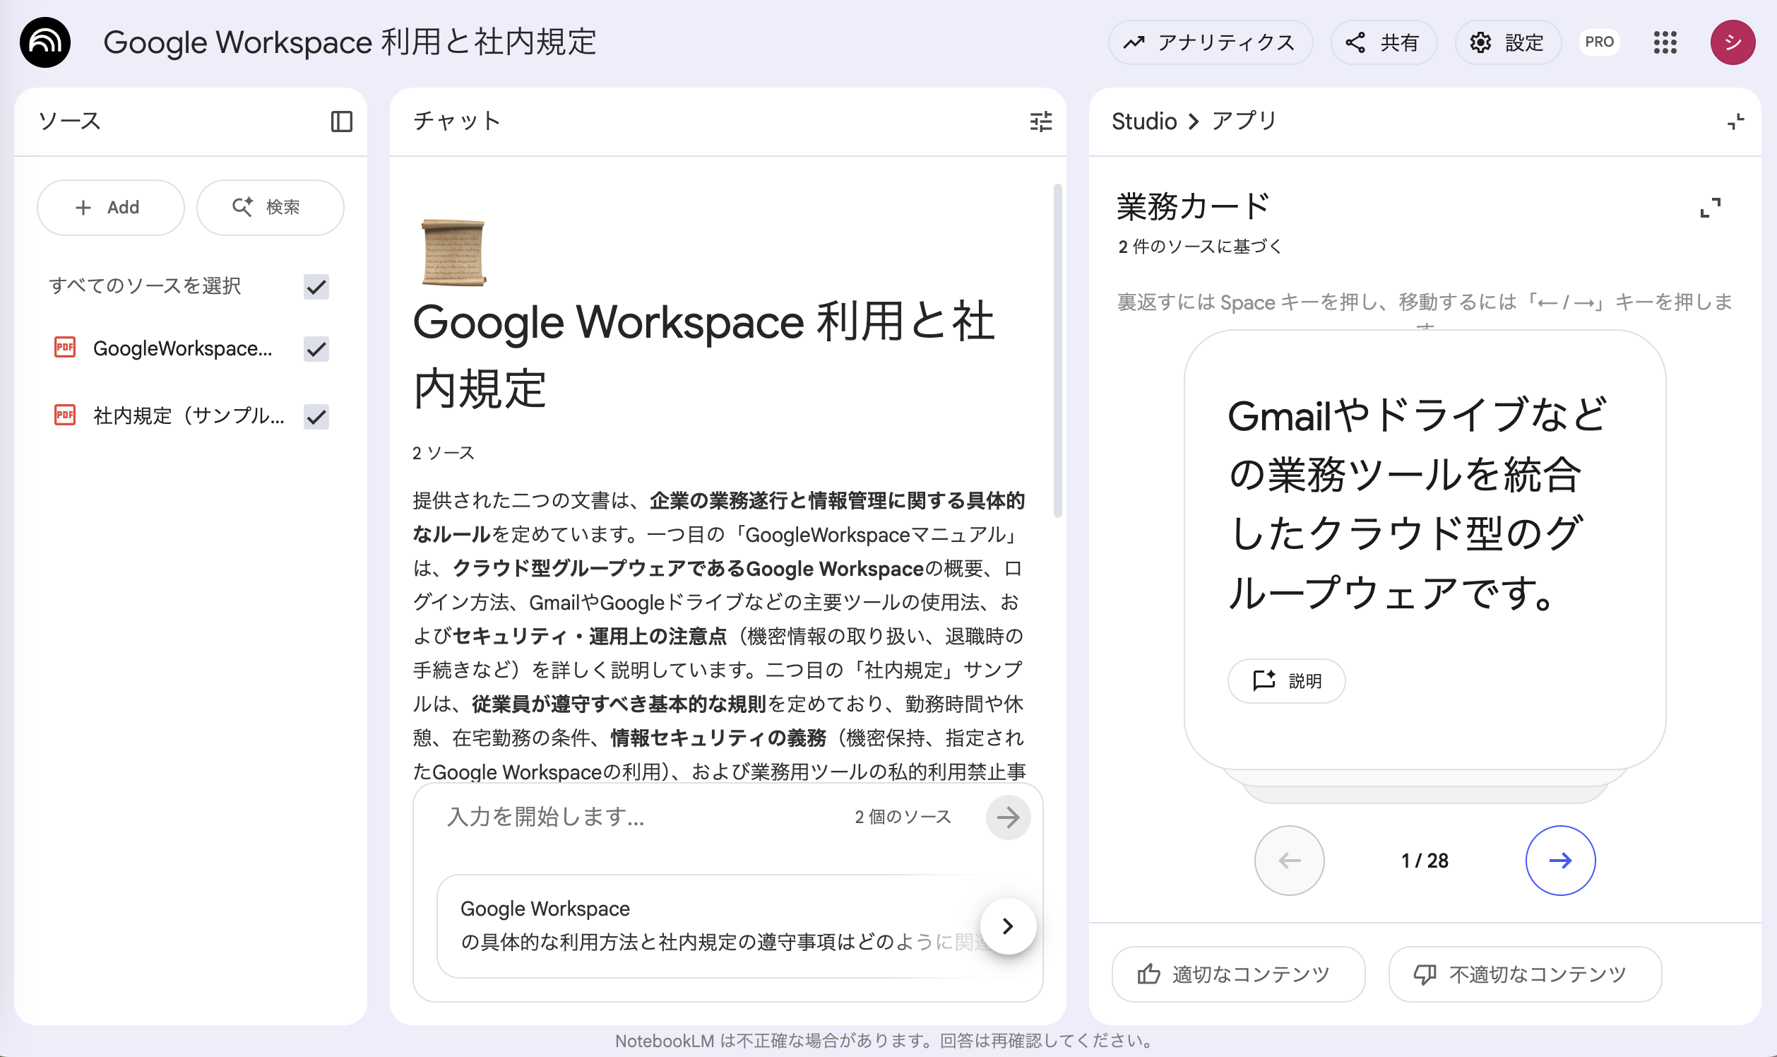This screenshot has height=1057, width=1777.
Task: Go to previous flashcard arrow
Action: [x=1289, y=861]
